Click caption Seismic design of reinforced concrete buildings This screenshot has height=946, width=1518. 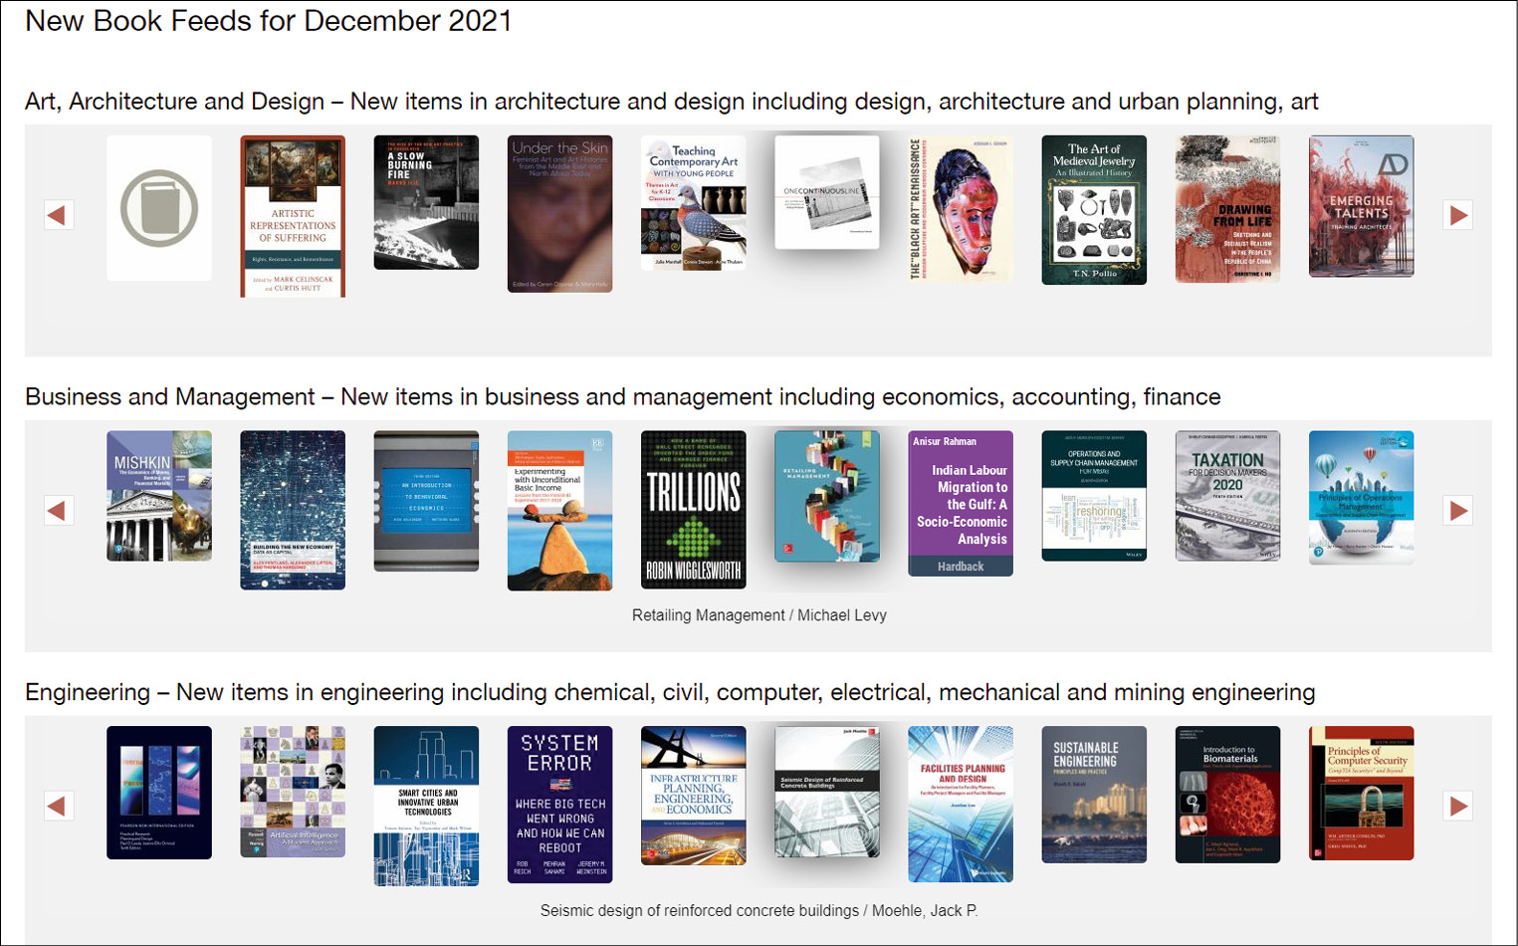tap(759, 911)
